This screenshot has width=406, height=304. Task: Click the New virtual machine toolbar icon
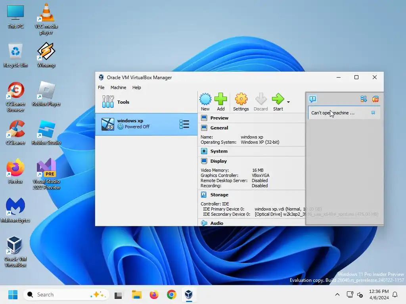point(205,99)
